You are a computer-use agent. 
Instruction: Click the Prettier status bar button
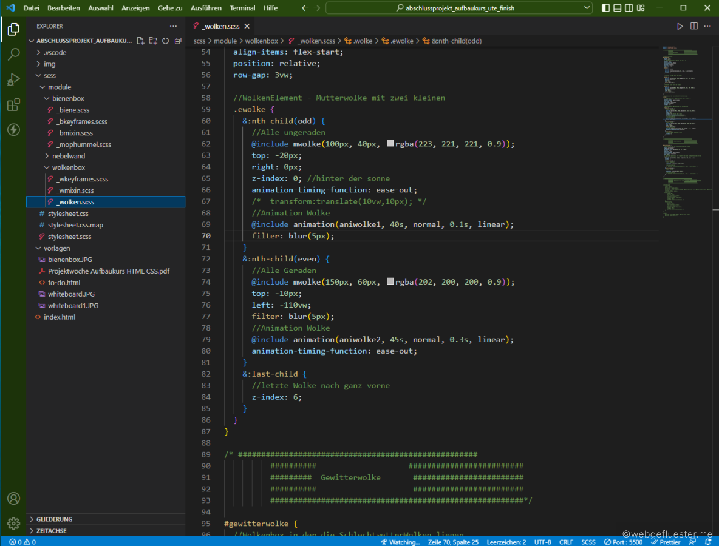(x=666, y=542)
